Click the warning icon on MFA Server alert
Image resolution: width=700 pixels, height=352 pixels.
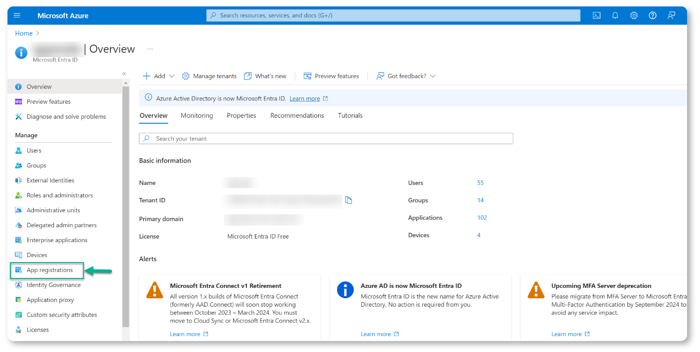coord(536,289)
